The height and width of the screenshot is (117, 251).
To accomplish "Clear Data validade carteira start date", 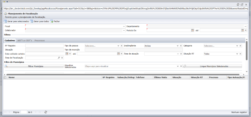I will 70,54.
